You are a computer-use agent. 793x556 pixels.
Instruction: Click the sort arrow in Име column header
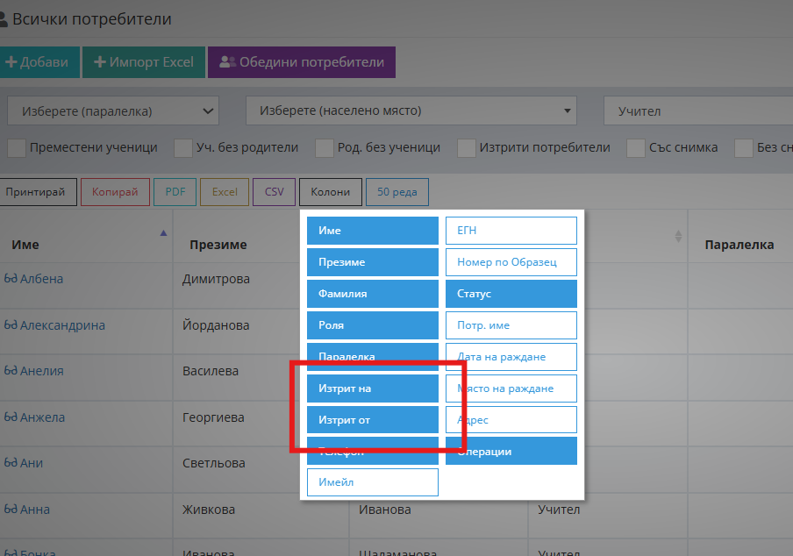click(x=162, y=233)
